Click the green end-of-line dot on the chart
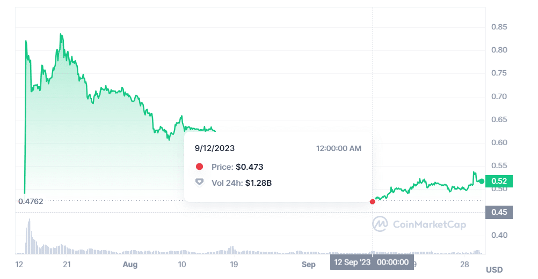538x279 pixels. 482,182
